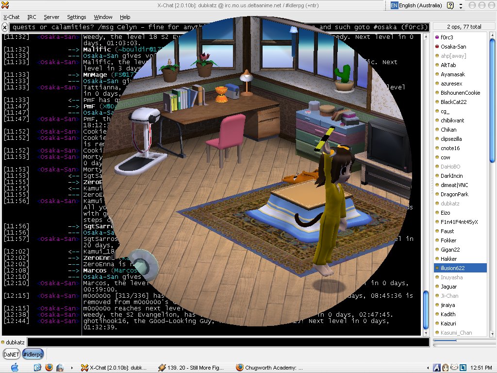Click the dubkatz nickname button
The image size is (497, 373).
click(x=13, y=342)
